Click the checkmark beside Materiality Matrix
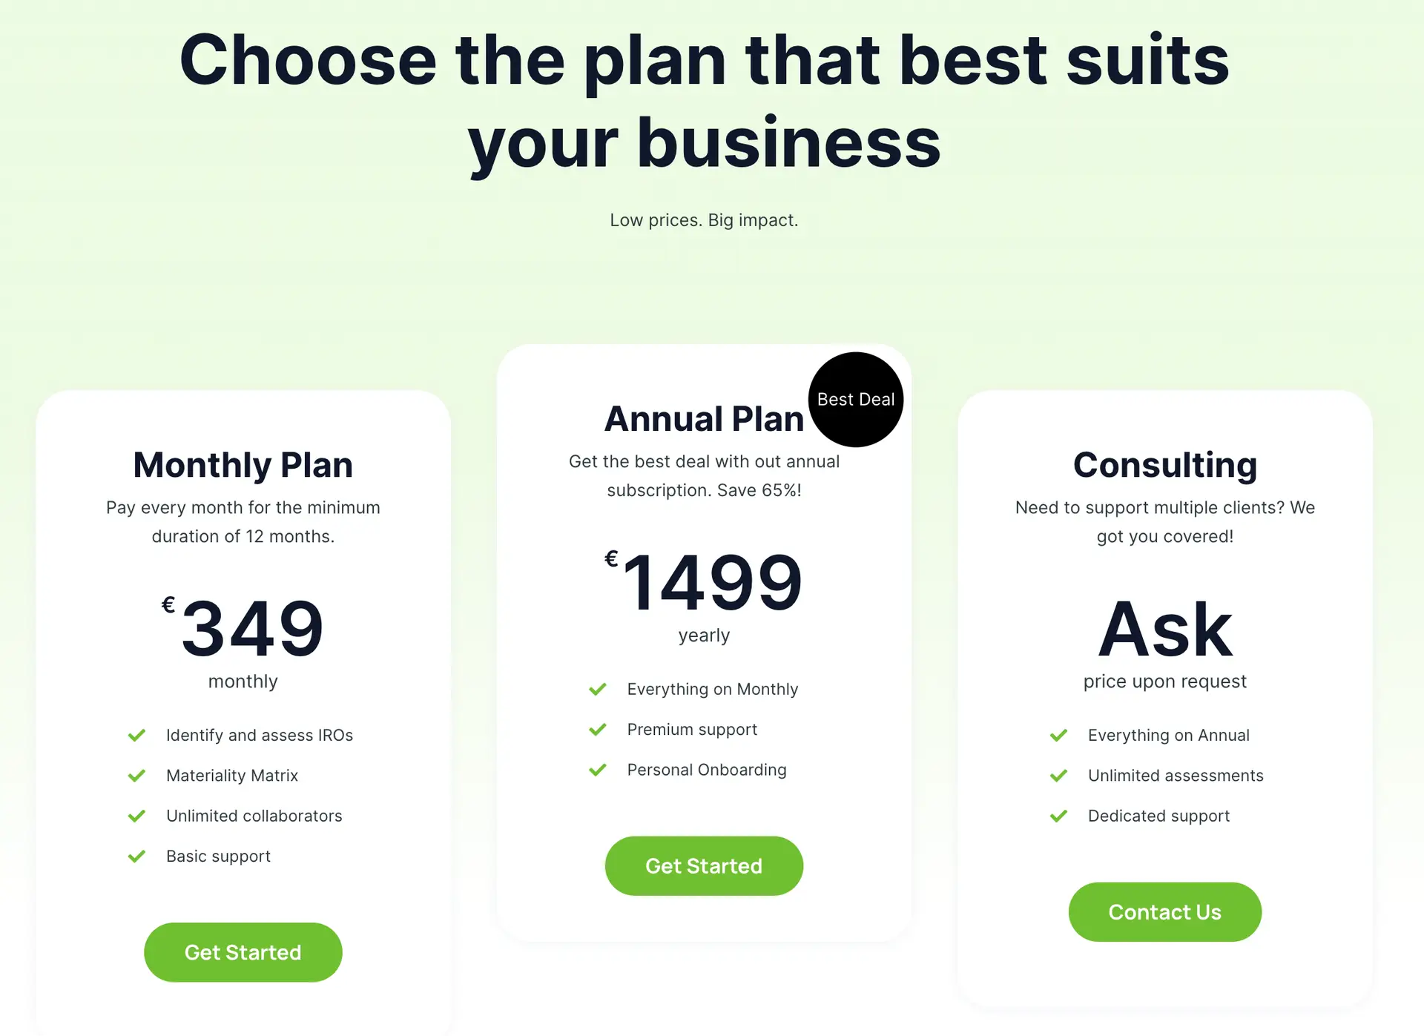This screenshot has height=1036, width=1424. (137, 776)
